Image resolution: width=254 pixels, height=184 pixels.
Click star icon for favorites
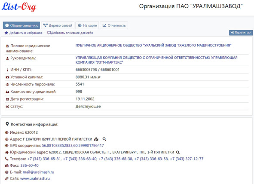6,33
